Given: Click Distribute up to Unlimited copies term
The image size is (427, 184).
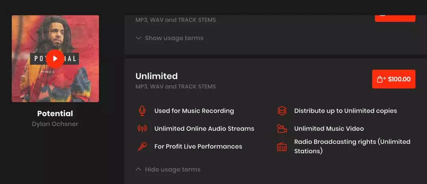Looking at the screenshot, I should pyautogui.click(x=345, y=111).
